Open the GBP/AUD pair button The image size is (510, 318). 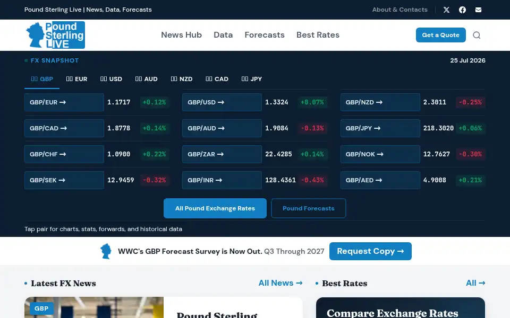[222, 128]
